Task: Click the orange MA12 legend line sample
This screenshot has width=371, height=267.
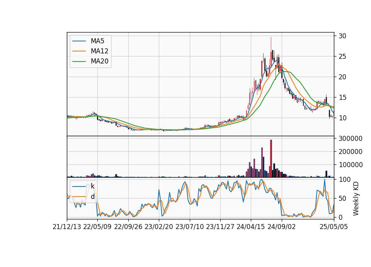Action: 79,51
